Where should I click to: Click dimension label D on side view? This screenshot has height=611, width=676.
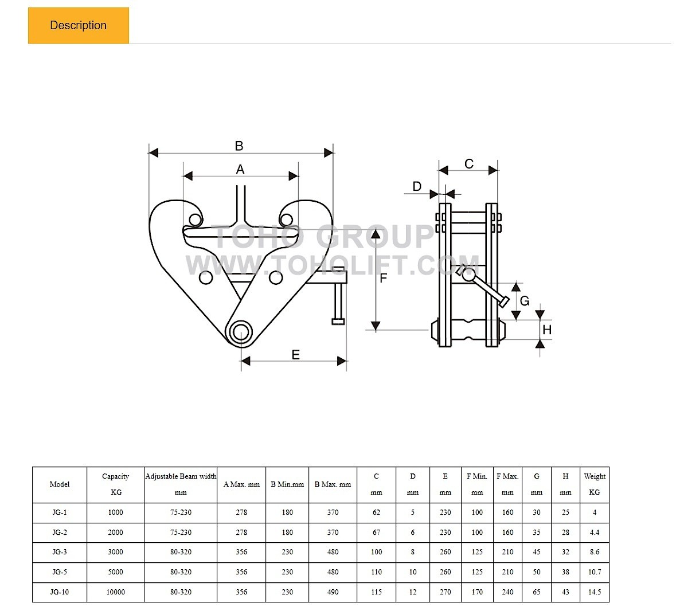(417, 186)
